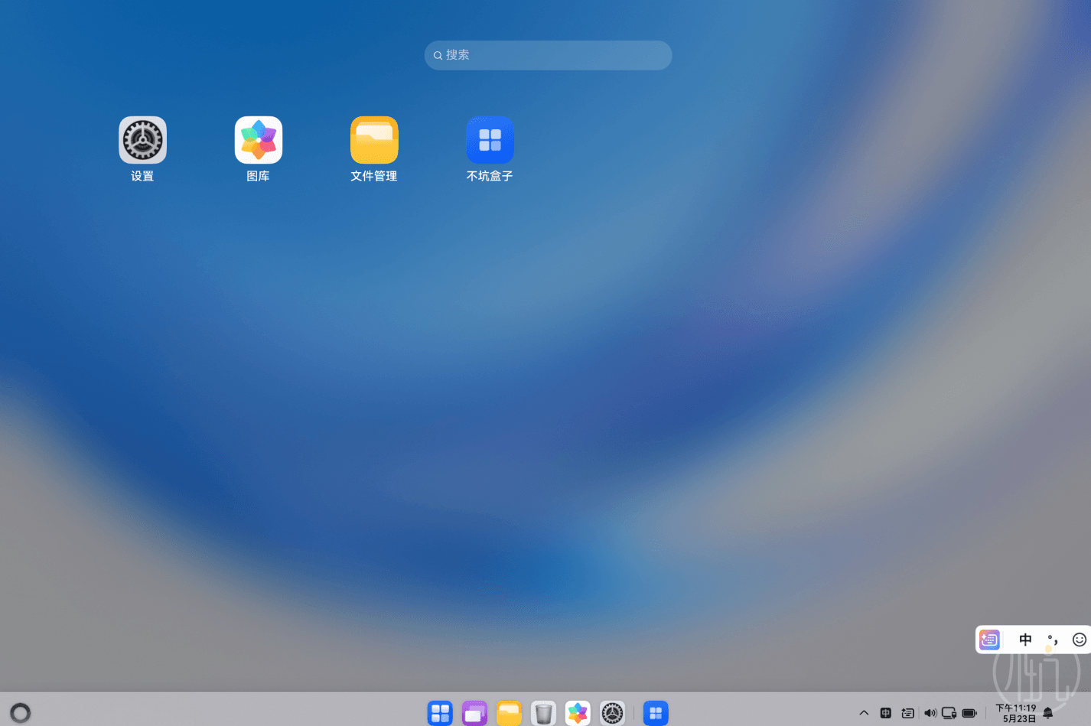
Task: Open the app launcher grid in dock
Action: click(x=440, y=713)
